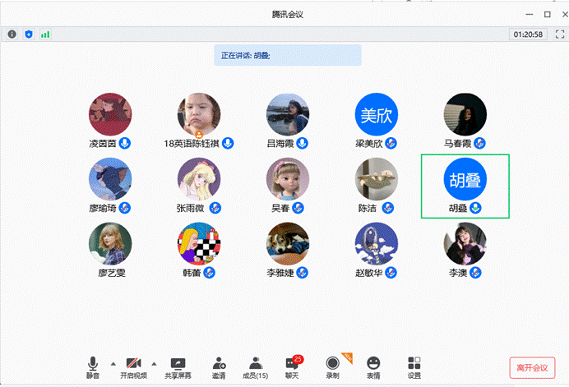Click the meeting timer 01:20:58
This screenshot has width=569, height=387.
[x=528, y=35]
